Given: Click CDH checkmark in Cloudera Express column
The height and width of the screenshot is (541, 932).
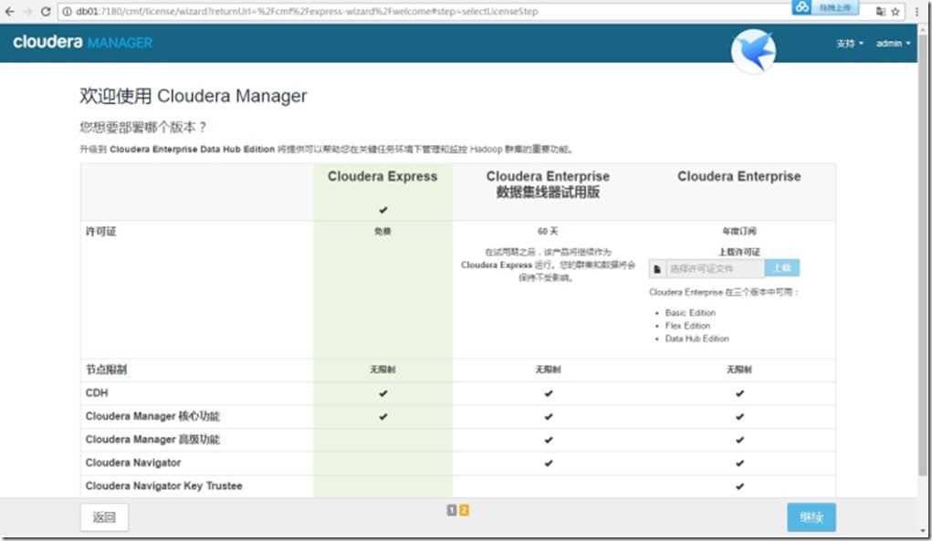Looking at the screenshot, I should (382, 393).
